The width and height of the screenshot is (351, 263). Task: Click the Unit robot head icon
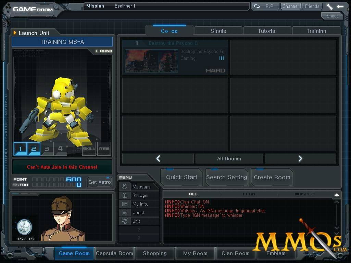point(125,221)
